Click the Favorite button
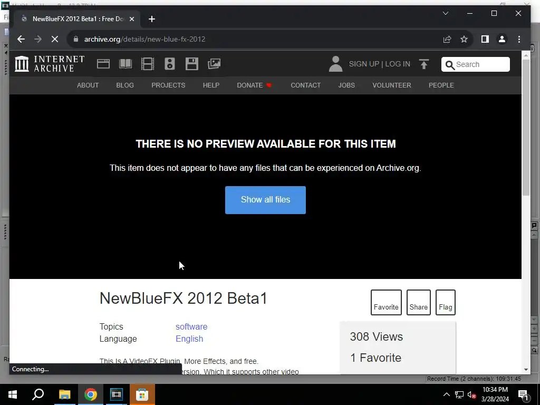This screenshot has height=405, width=540. pyautogui.click(x=386, y=302)
